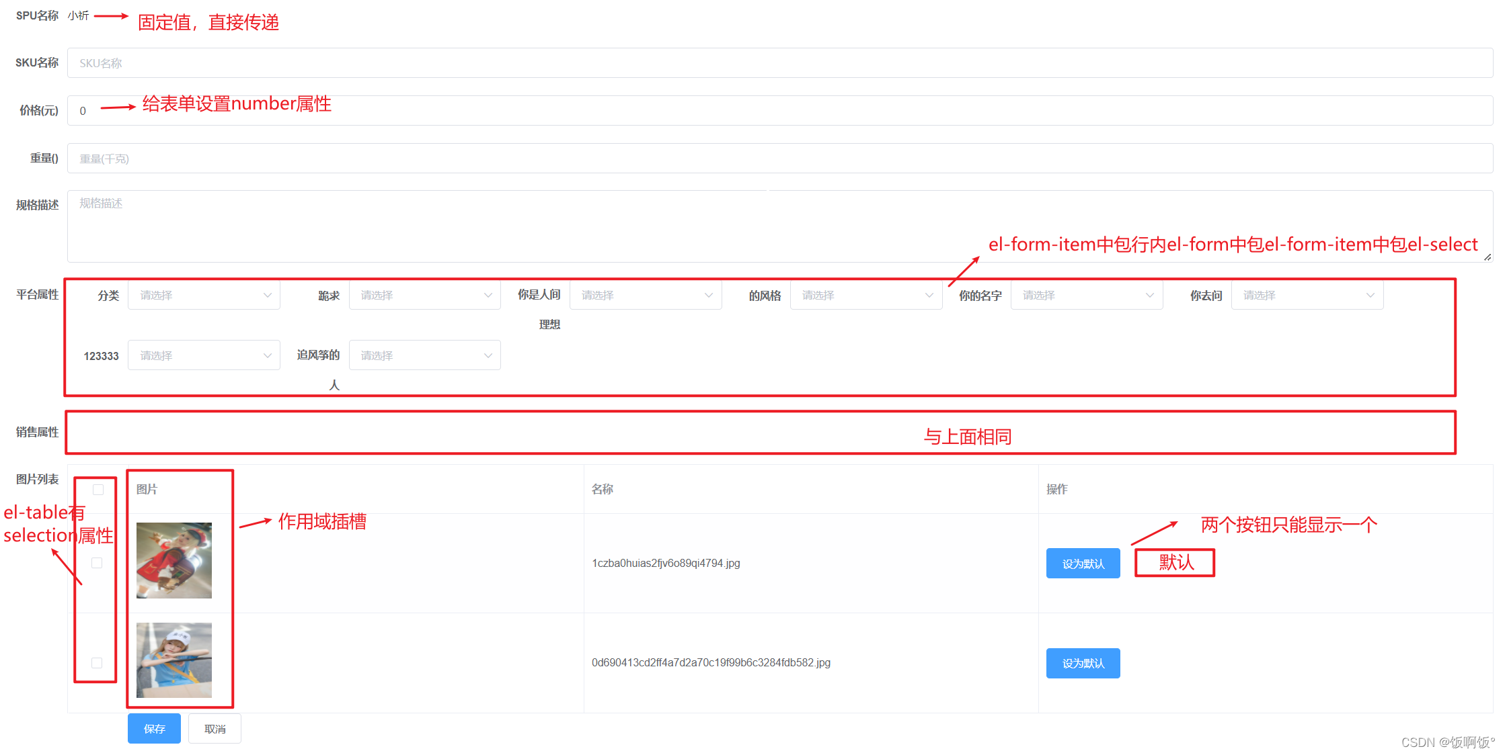The width and height of the screenshot is (1505, 755).
Task: Check the first image row checkbox
Action: point(97,563)
